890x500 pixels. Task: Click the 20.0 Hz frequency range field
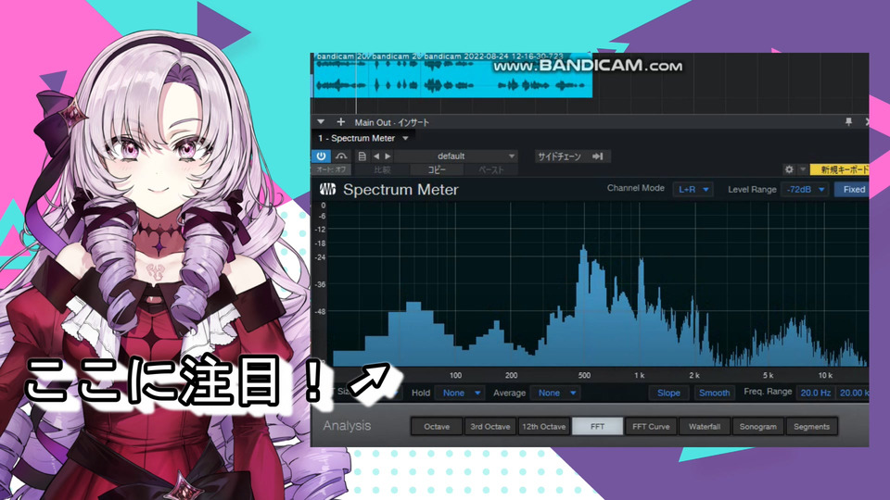click(x=816, y=393)
